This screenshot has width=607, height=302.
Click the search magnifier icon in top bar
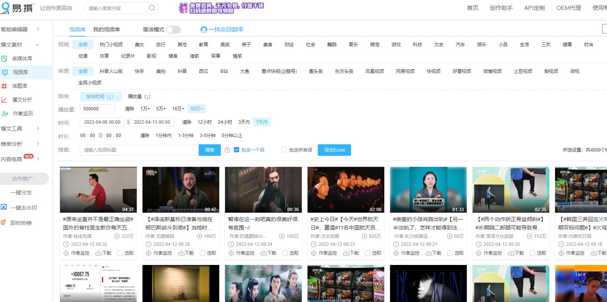[x=152, y=8]
